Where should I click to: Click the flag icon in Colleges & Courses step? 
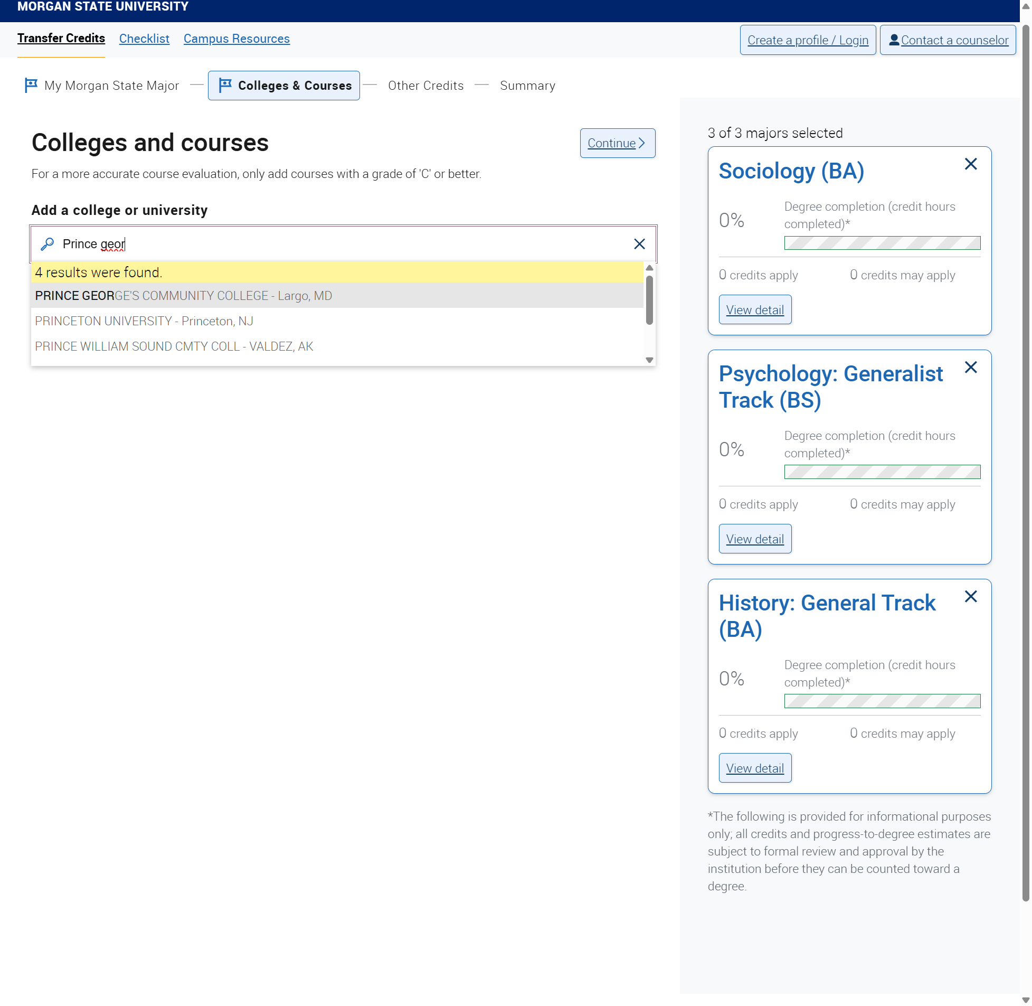click(225, 85)
